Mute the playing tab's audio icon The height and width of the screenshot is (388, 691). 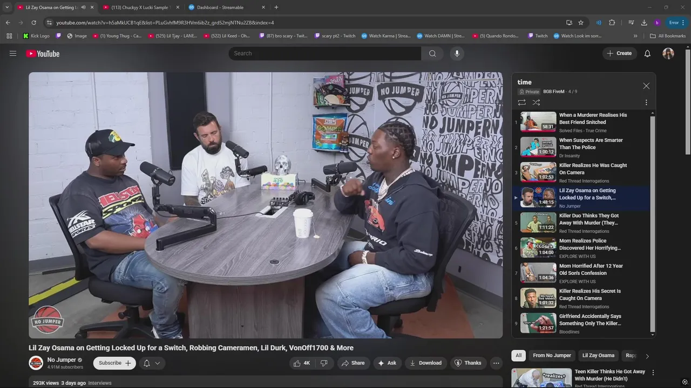click(83, 8)
